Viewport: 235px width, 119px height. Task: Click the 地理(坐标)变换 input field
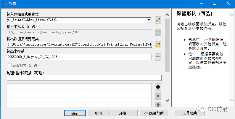(84, 78)
